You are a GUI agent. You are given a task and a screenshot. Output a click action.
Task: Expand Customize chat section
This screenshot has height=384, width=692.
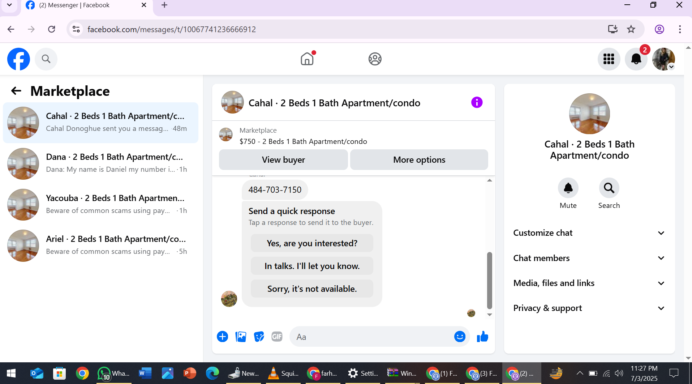[589, 233]
